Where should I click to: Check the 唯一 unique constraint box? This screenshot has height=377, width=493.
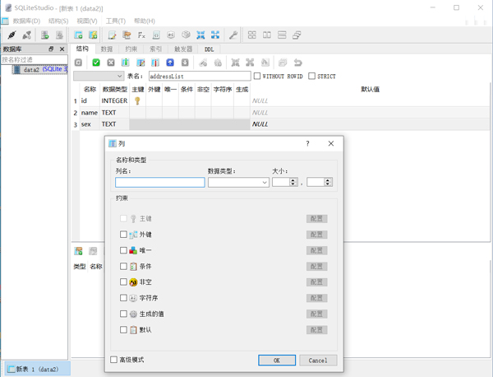[124, 250]
